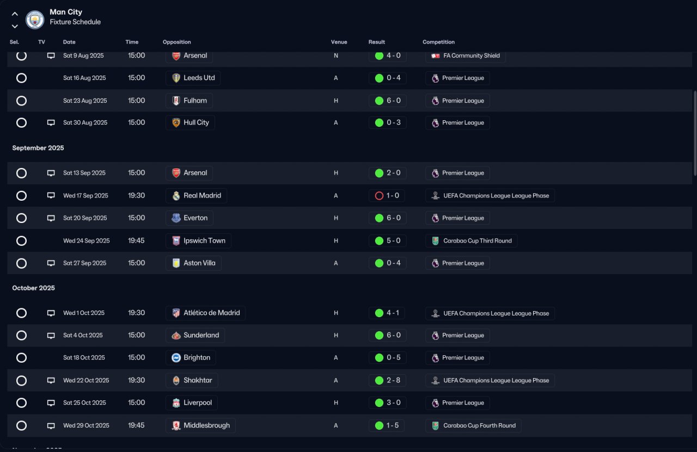Click the up chevron next to Man City

15,14
